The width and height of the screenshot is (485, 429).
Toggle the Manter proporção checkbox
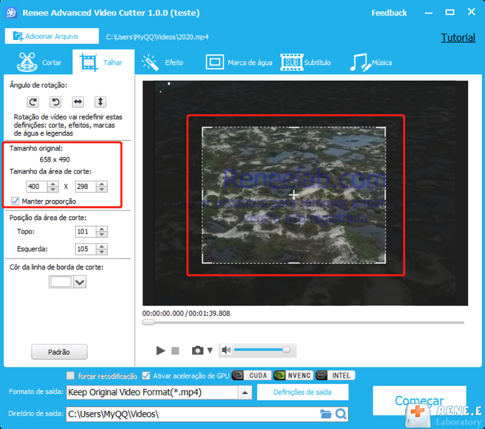click(x=15, y=201)
